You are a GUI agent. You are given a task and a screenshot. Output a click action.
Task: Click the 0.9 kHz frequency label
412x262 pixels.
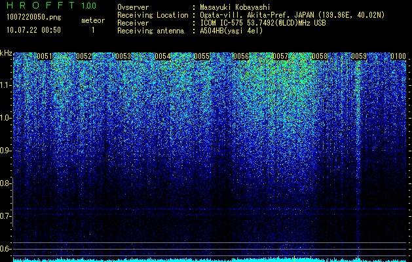click(x=5, y=151)
